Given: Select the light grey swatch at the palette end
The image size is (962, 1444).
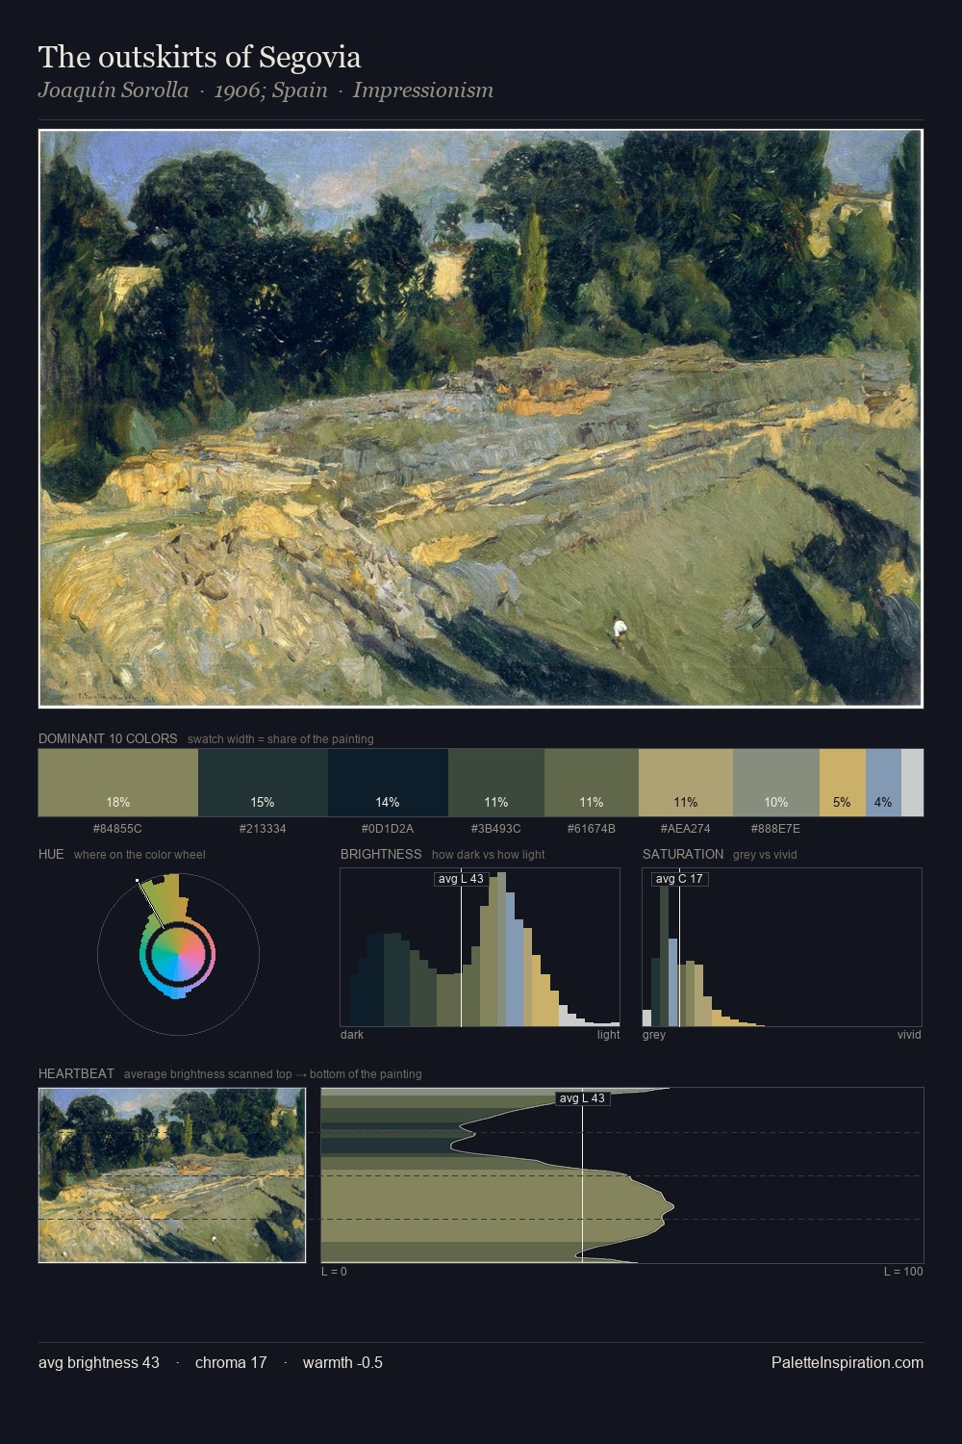Looking at the screenshot, I should [x=912, y=783].
